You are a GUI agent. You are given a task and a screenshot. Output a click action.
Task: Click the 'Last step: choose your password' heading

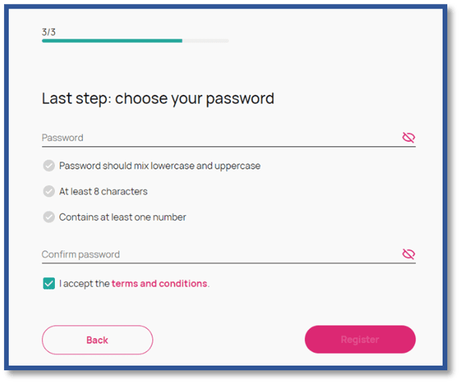pyautogui.click(x=158, y=98)
